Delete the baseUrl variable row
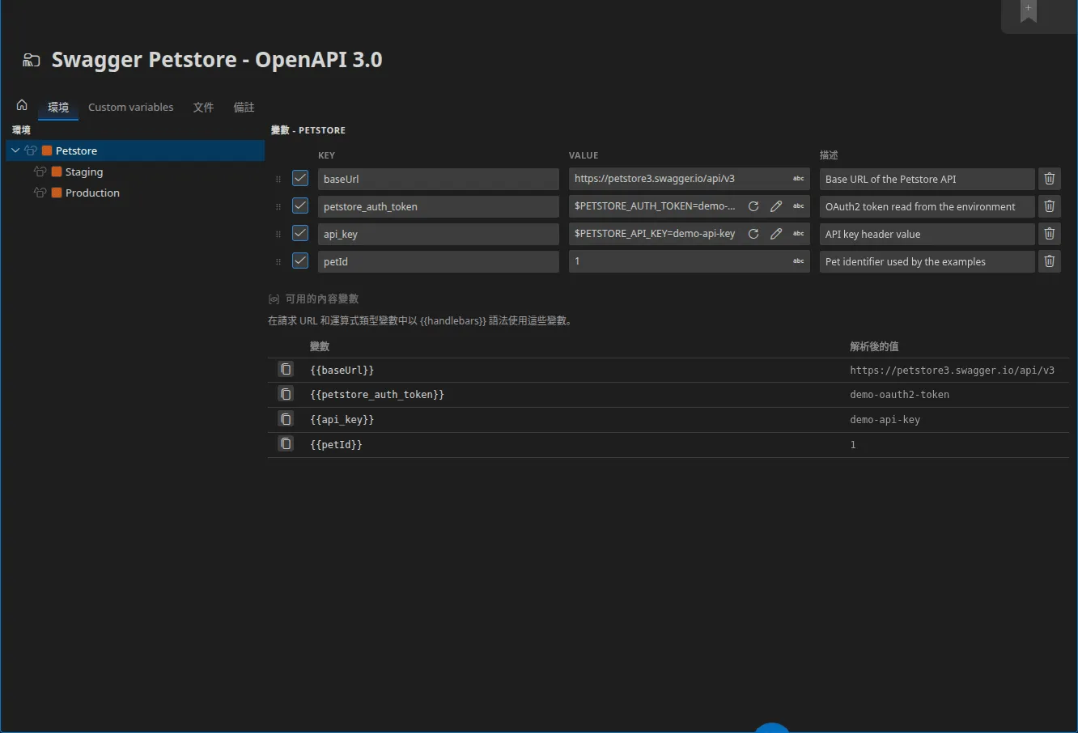This screenshot has height=733, width=1078. coord(1050,179)
